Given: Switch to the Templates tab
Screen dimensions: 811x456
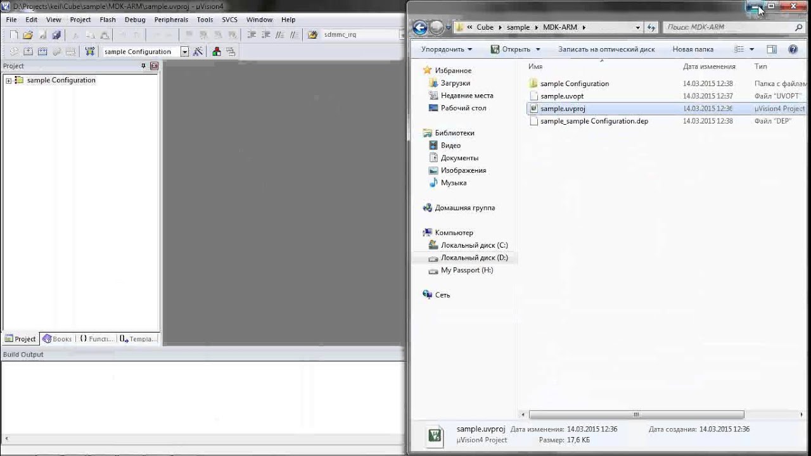Looking at the screenshot, I should coord(137,339).
